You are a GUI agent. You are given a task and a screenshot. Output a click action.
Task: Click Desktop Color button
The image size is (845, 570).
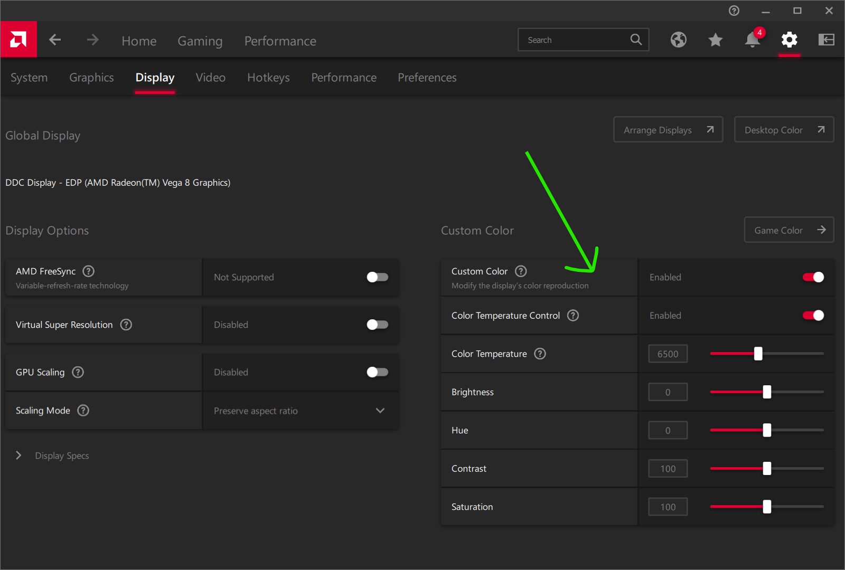point(784,129)
